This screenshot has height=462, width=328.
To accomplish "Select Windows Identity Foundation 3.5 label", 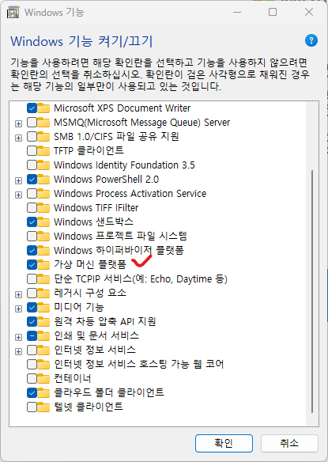I will [x=124, y=165].
